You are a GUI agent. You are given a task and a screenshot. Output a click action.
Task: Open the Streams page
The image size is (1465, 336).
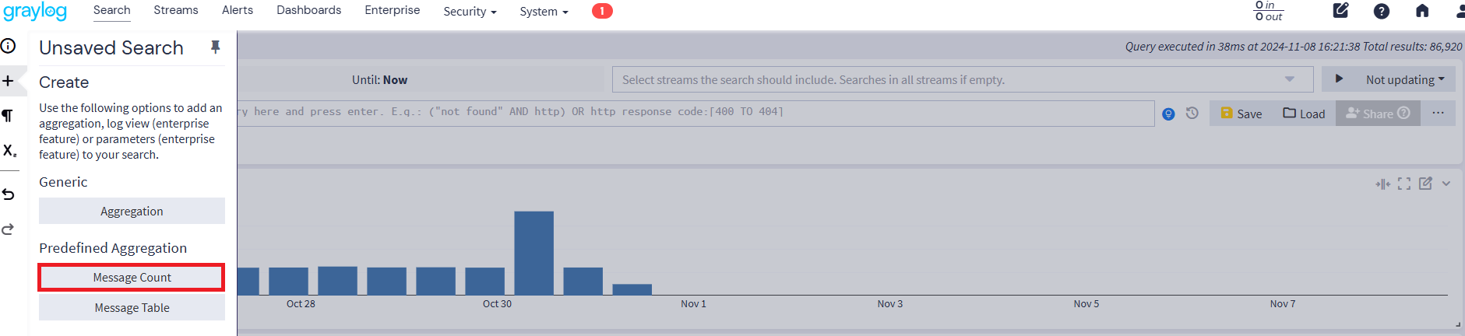click(176, 10)
